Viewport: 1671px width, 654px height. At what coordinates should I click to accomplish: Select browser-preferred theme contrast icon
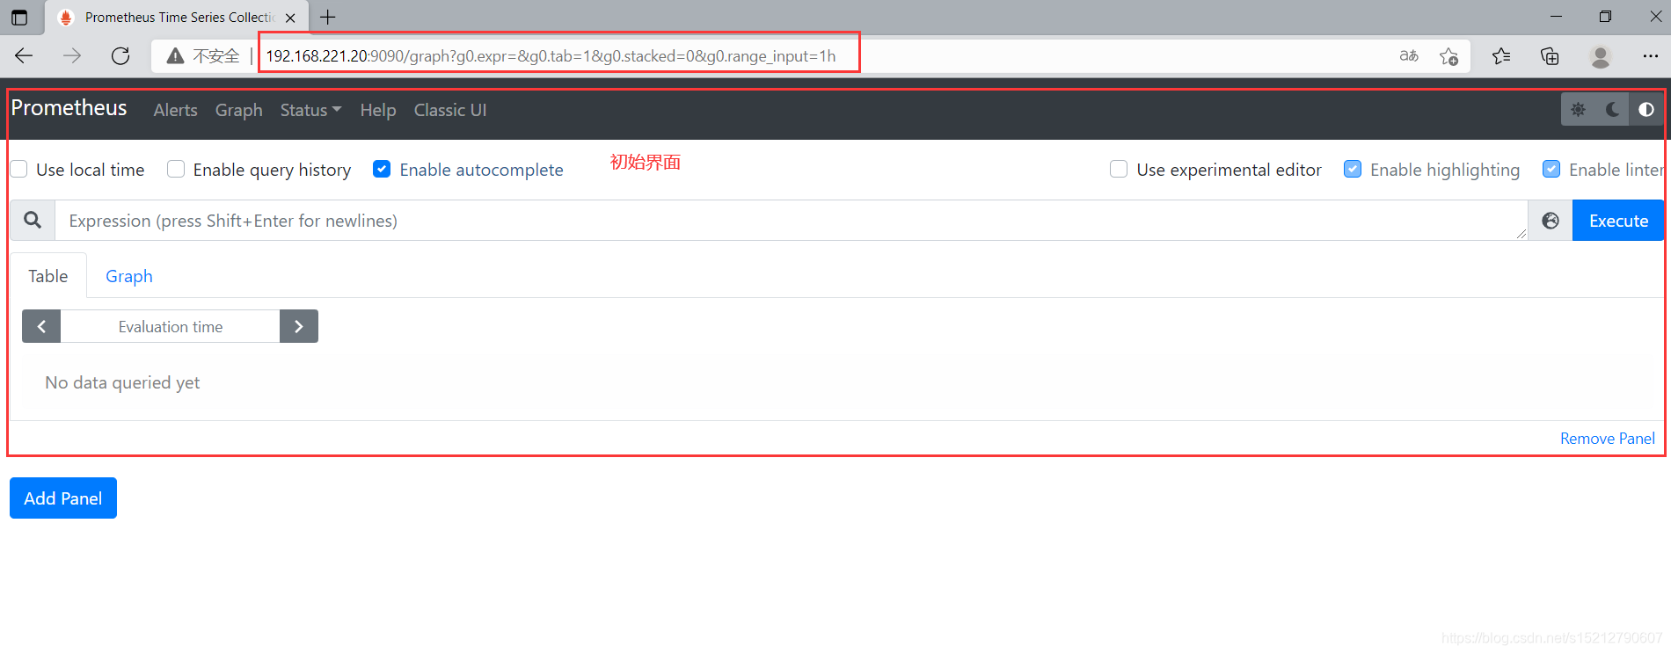[x=1646, y=110]
